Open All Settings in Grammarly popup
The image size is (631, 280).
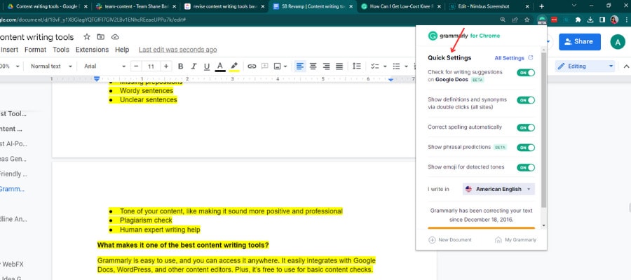[513, 58]
